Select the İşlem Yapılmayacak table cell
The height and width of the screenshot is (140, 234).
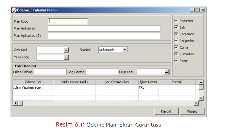coord(33,87)
